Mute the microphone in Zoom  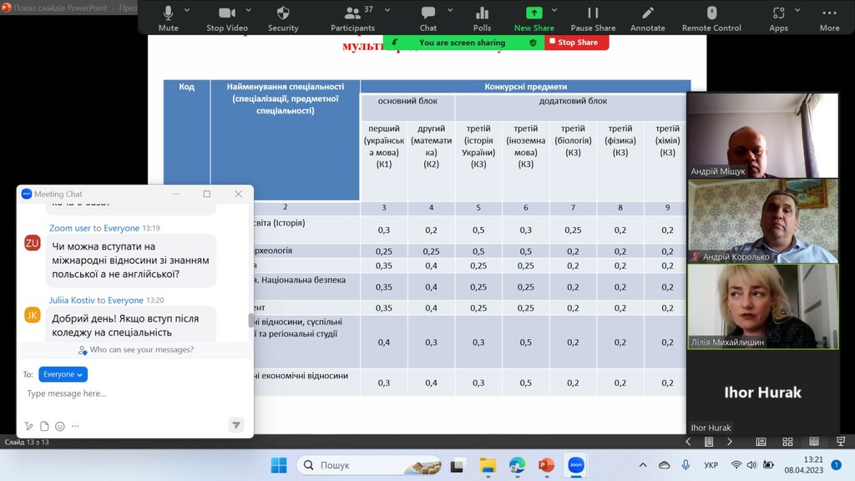click(168, 17)
